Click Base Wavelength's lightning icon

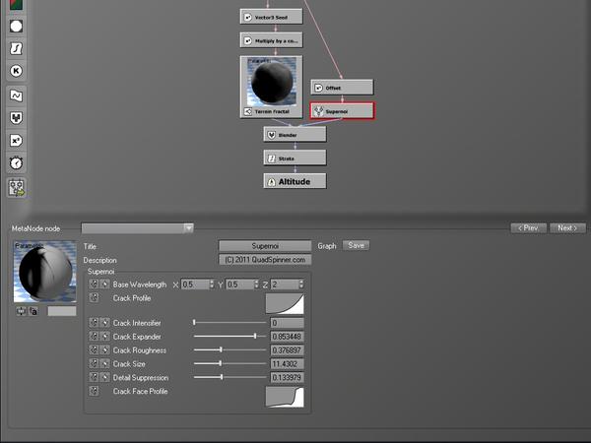point(105,285)
